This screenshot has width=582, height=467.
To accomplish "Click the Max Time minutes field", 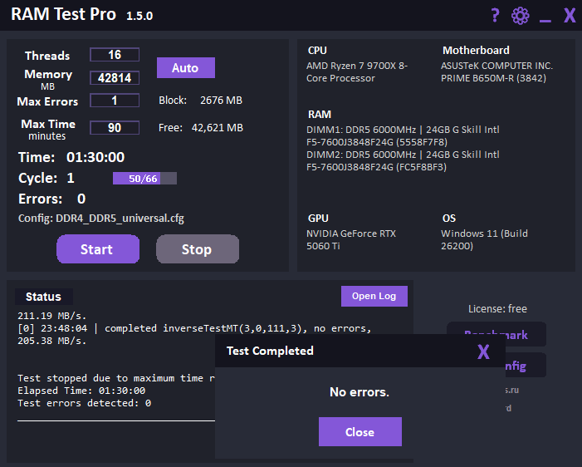I will point(115,127).
